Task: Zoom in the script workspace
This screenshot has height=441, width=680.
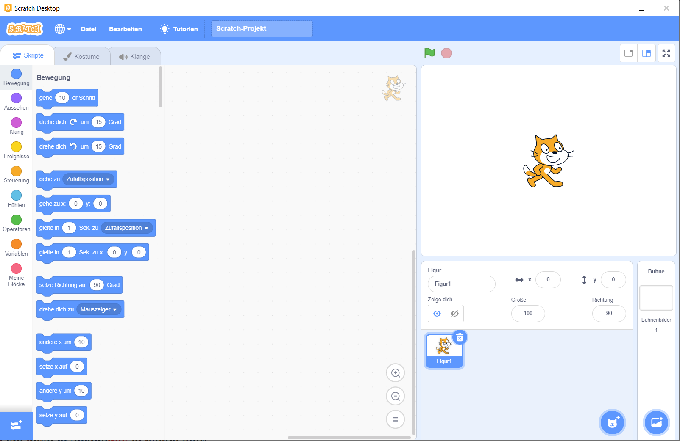Action: pos(396,373)
